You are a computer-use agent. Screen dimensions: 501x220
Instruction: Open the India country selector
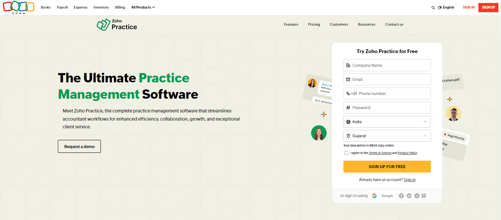tap(387, 122)
